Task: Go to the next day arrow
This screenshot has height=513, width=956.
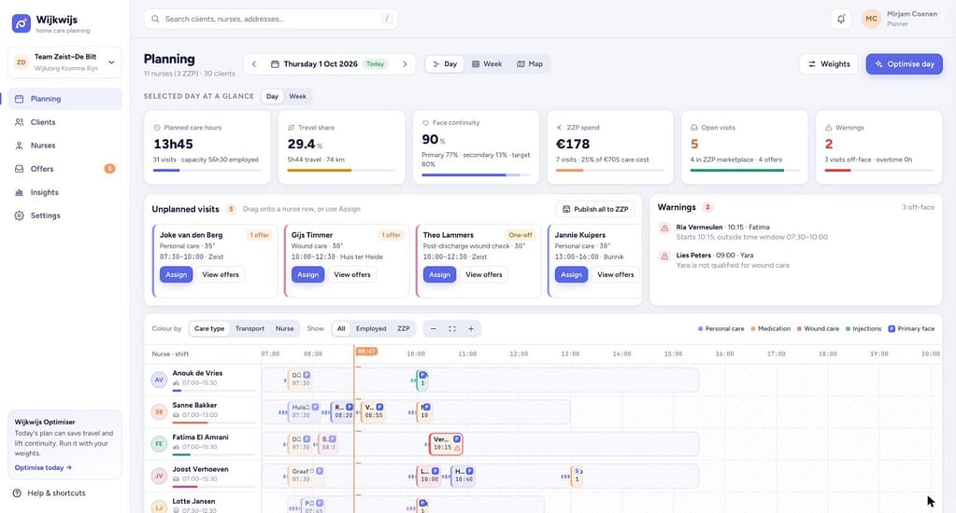Action: [x=405, y=64]
